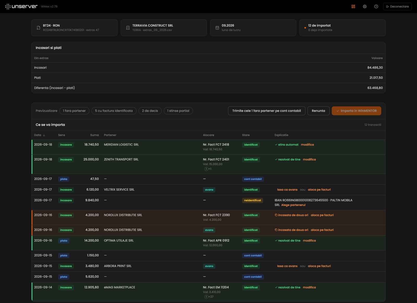Select the Plati value 21.017,50

tap(376, 78)
